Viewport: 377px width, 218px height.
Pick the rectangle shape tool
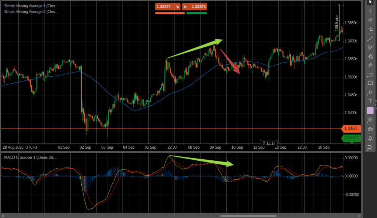pos(370,83)
